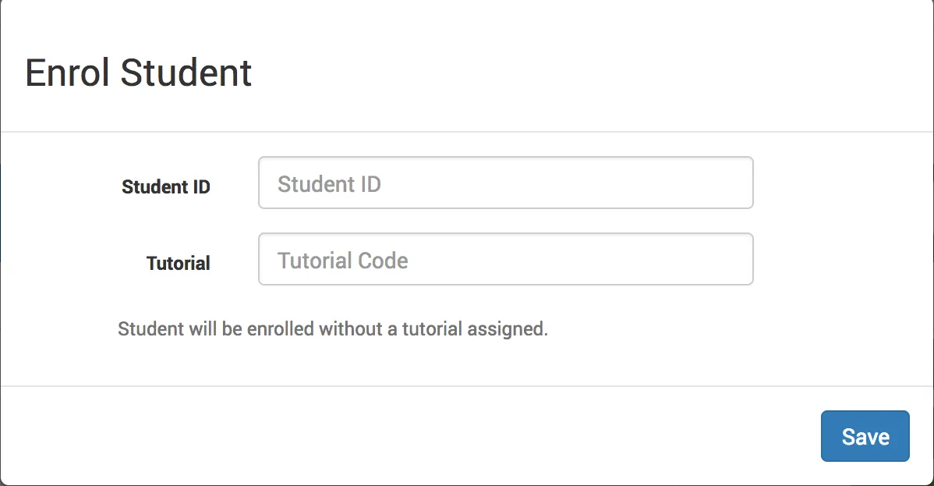Activate the blank Tutorial Code entry box
This screenshot has height=486, width=934.
tap(505, 259)
